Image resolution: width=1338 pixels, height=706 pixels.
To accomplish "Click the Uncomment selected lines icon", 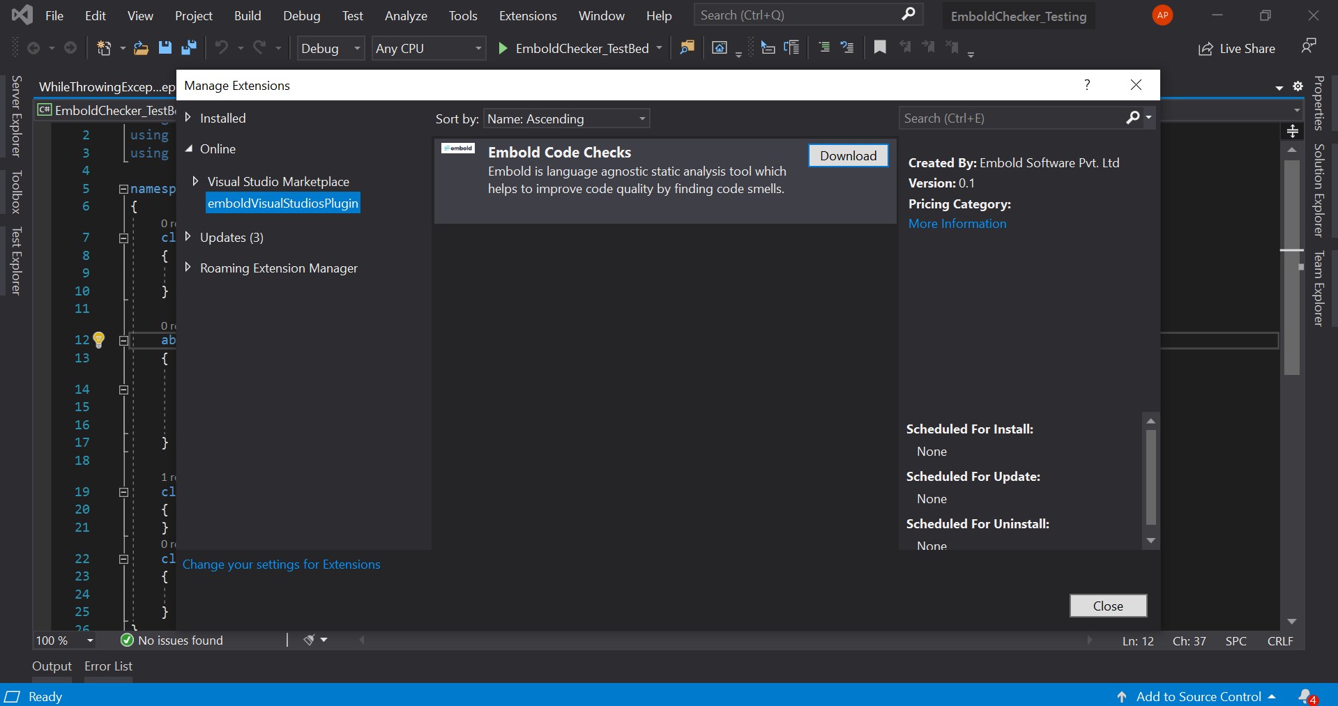I will (847, 47).
